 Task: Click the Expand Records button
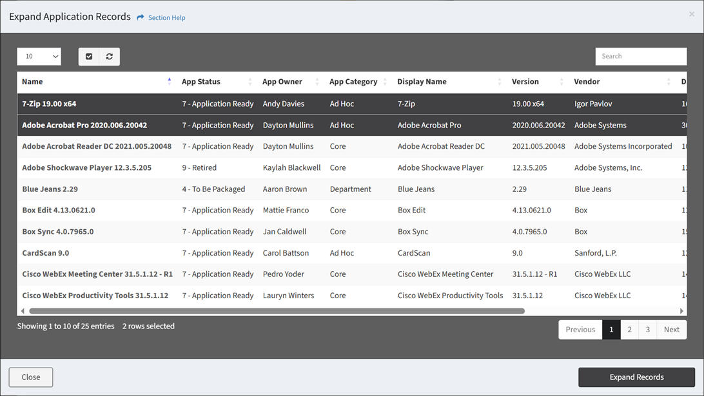coord(636,377)
